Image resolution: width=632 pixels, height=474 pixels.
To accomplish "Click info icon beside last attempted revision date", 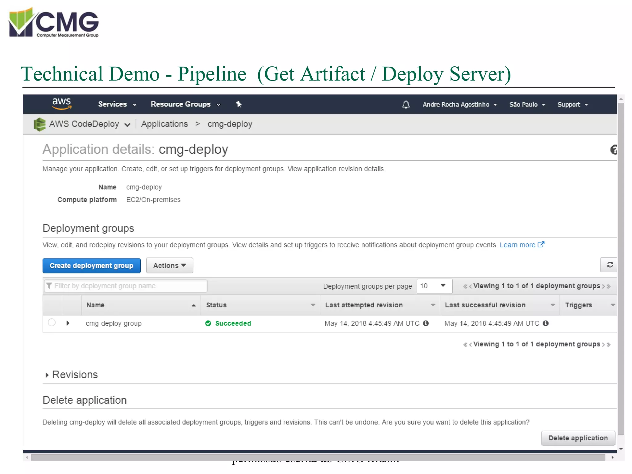I will (x=426, y=323).
